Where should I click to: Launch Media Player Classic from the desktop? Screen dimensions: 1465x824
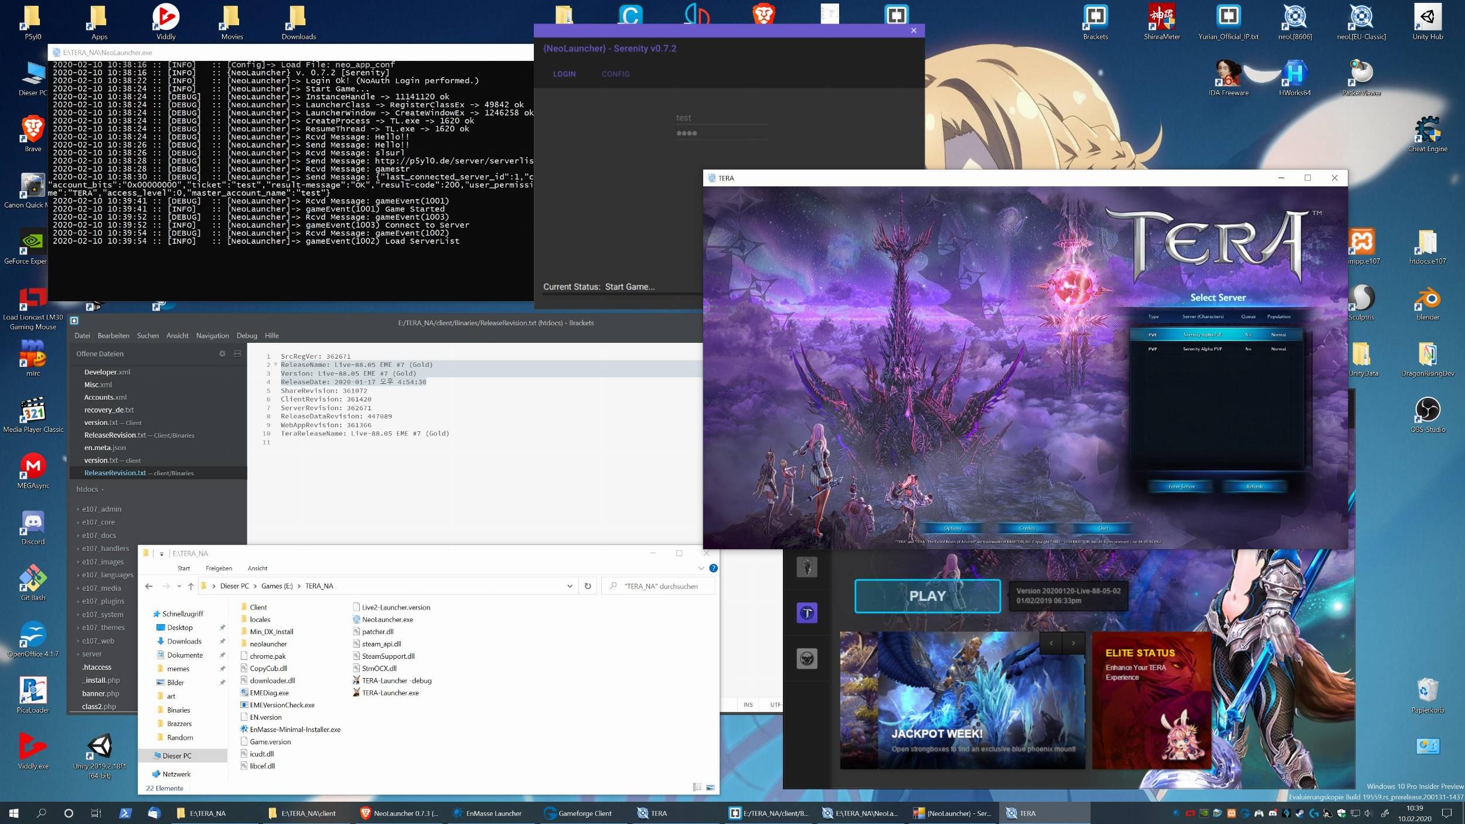33,414
